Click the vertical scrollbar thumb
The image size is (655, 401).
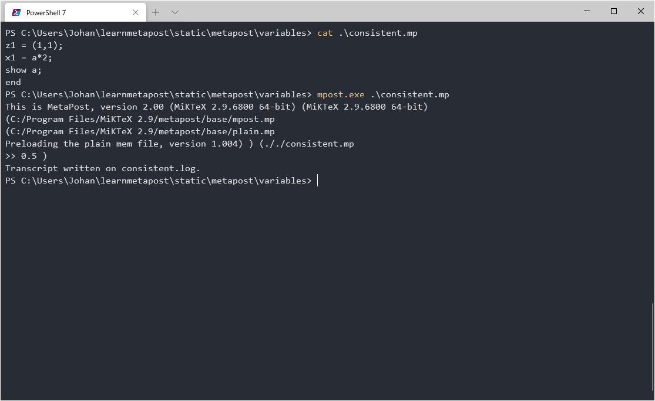pos(652,351)
